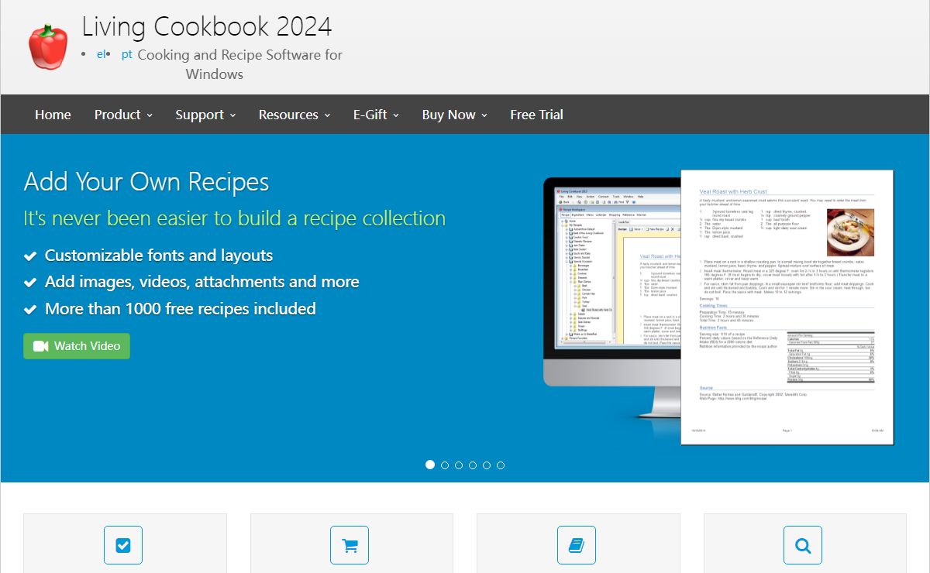Screen dimensions: 930x573
Task: Open the Free Trial page
Action: point(536,115)
